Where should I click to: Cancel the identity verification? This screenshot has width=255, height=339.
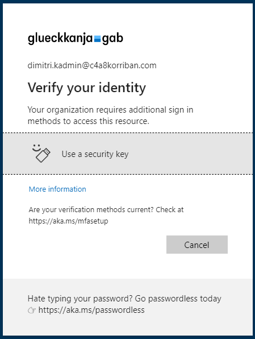(x=197, y=245)
